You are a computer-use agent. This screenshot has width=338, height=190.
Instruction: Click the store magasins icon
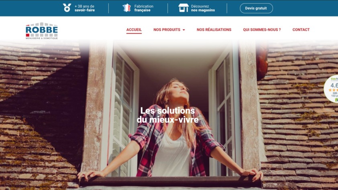click(183, 8)
